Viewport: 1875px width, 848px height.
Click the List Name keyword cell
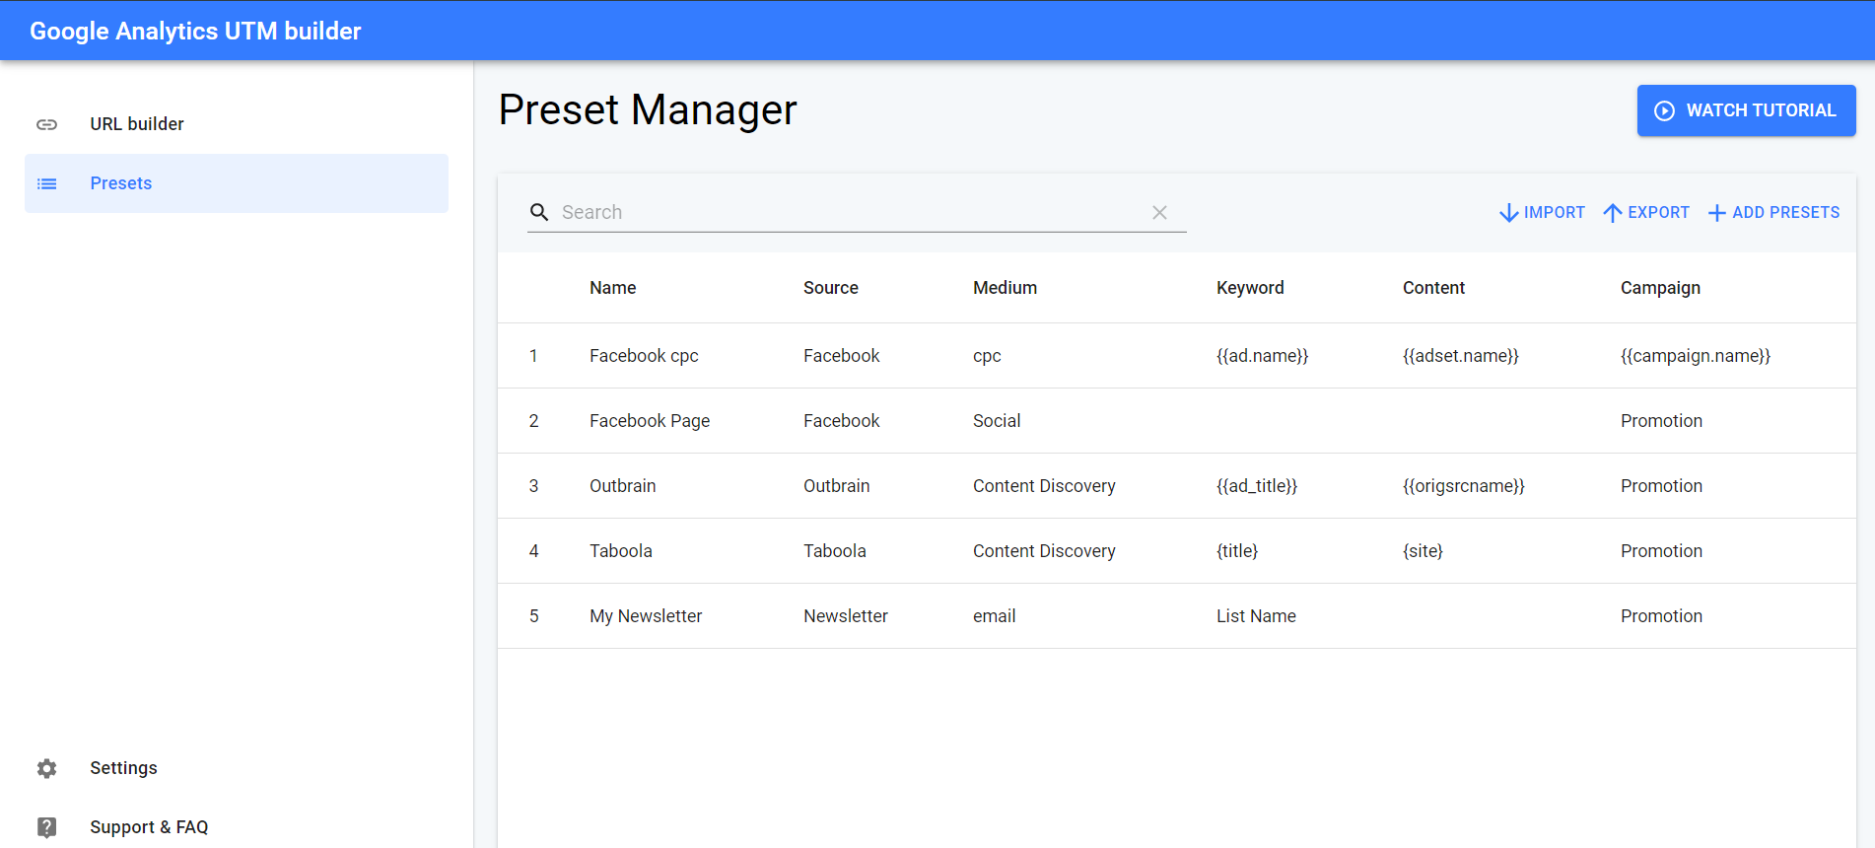coord(1256,616)
